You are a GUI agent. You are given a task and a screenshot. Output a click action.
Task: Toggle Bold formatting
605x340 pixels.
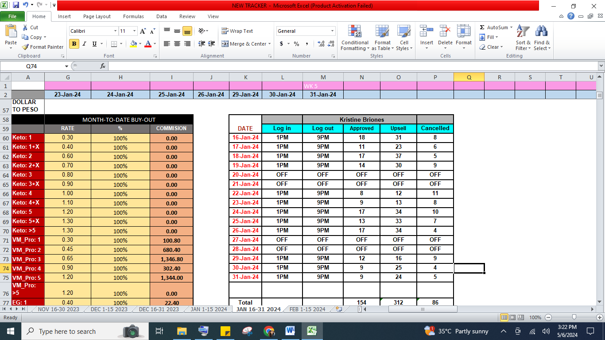pyautogui.click(x=74, y=44)
